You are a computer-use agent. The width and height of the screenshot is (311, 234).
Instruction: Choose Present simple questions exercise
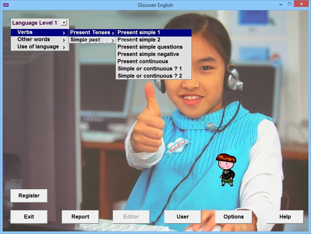point(154,47)
